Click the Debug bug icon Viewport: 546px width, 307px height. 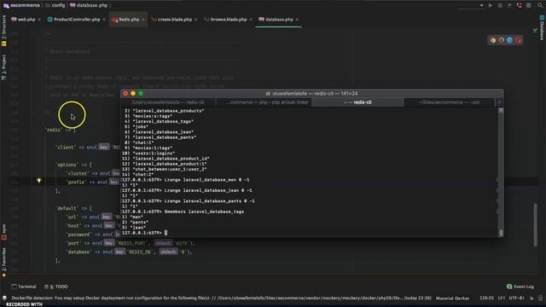[x=500, y=5]
